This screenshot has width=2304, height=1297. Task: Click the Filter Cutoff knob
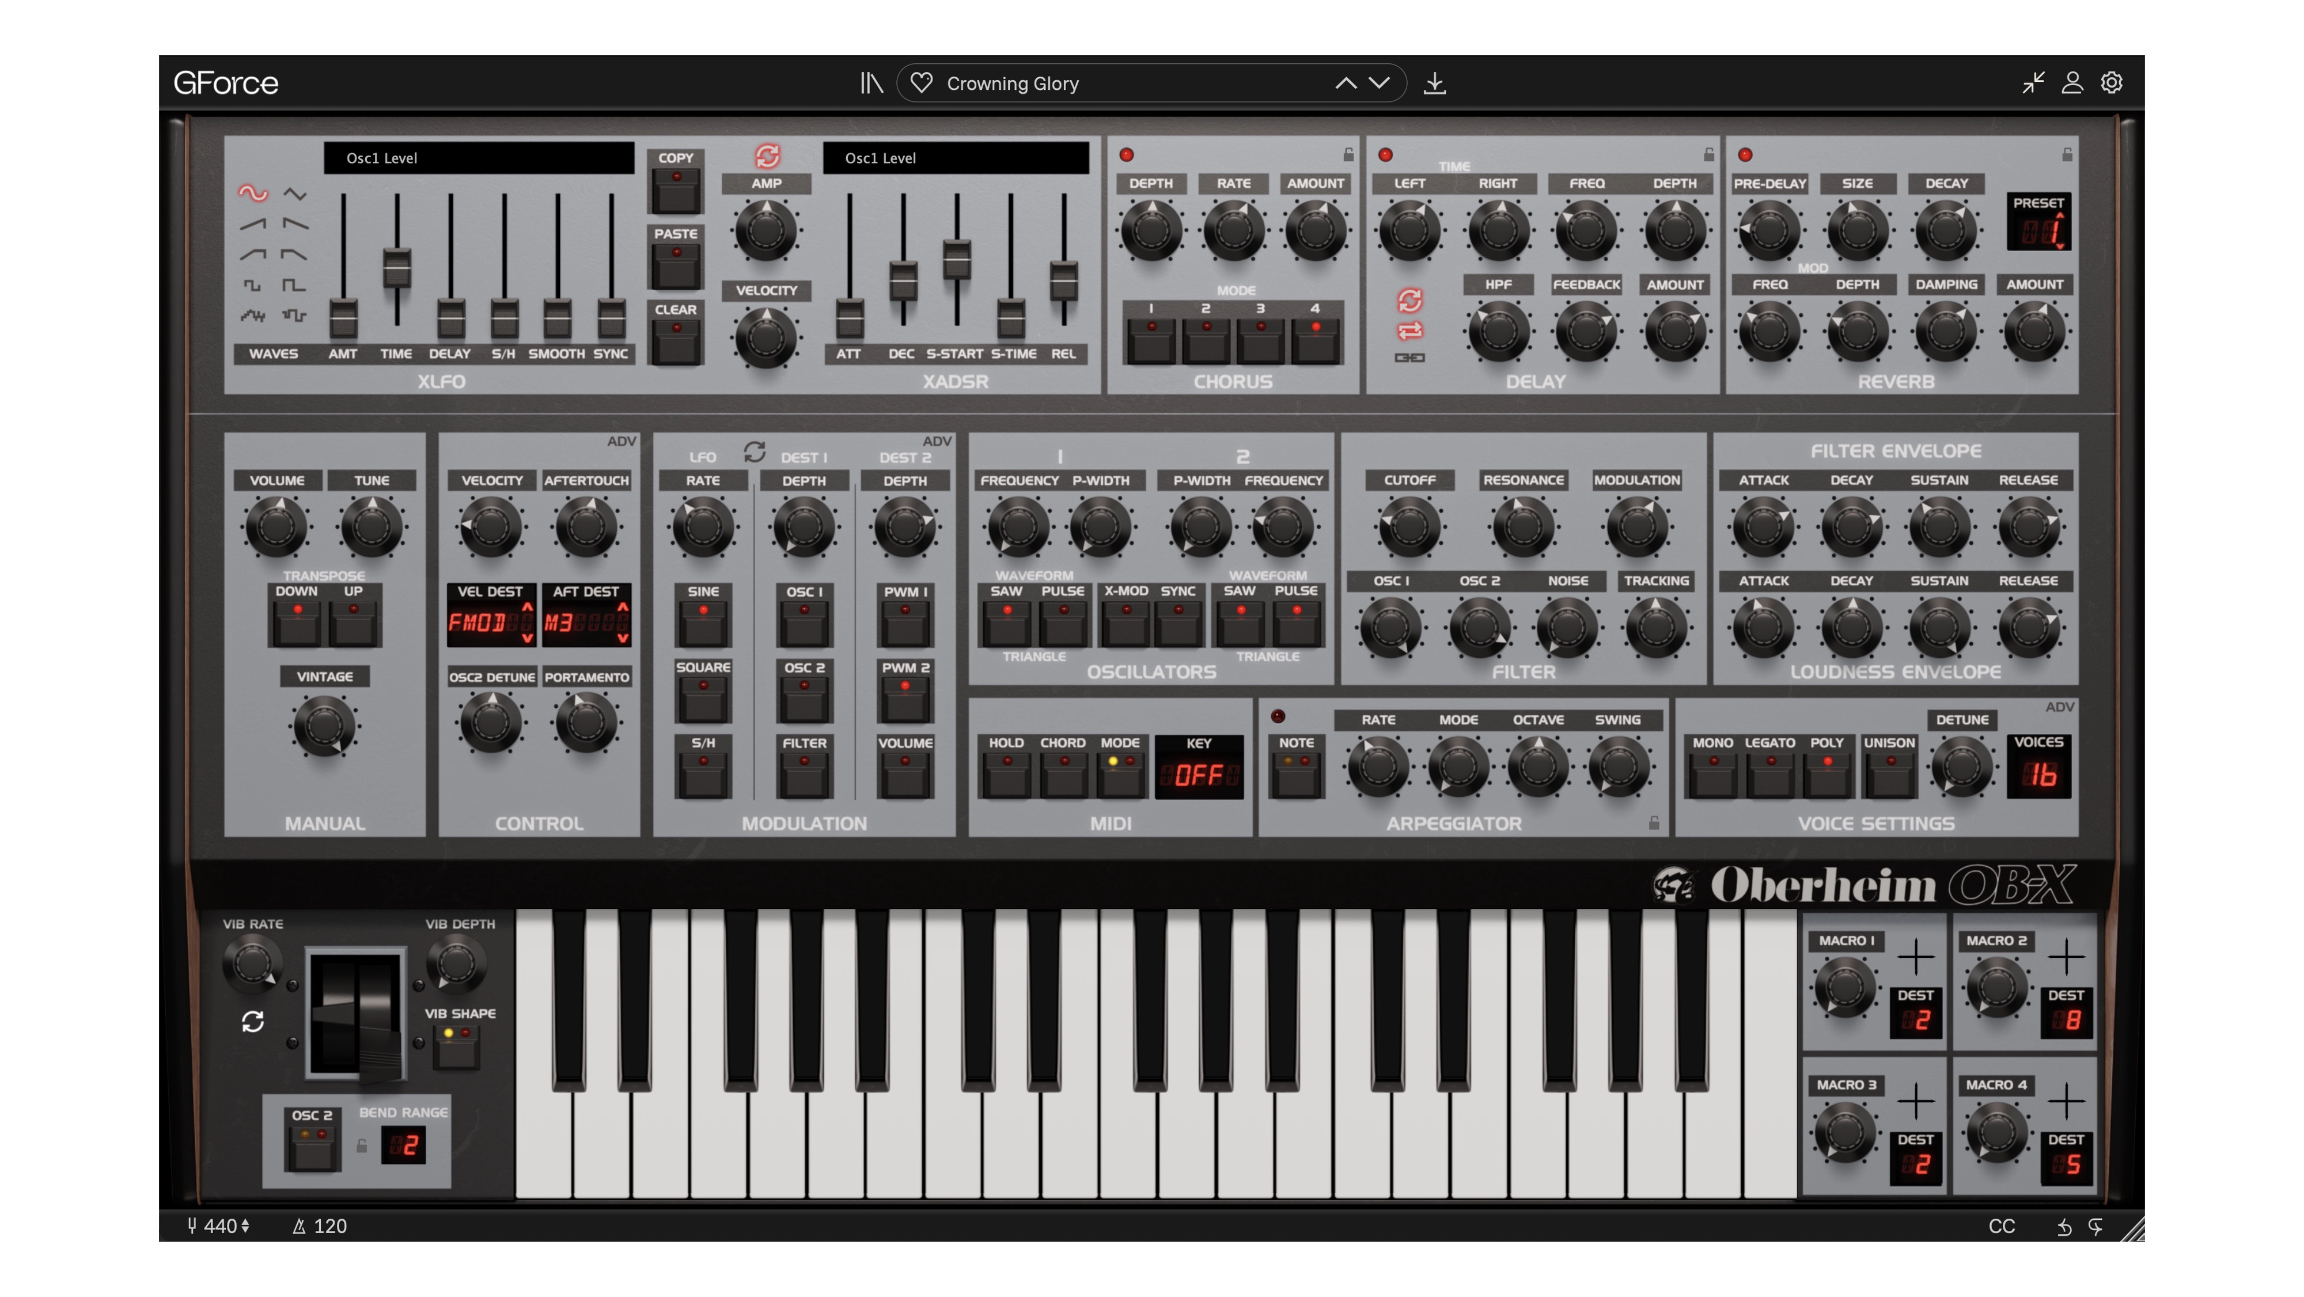1409,528
